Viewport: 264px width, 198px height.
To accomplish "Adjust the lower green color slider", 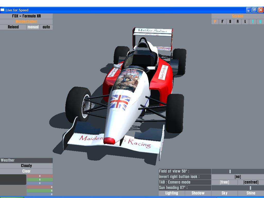I will (x=40, y=191).
